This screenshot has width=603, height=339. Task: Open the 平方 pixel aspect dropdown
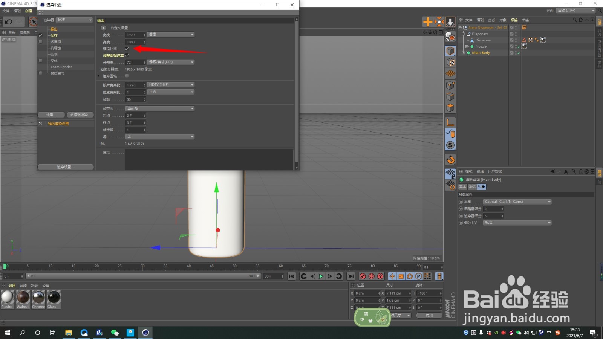tap(171, 92)
